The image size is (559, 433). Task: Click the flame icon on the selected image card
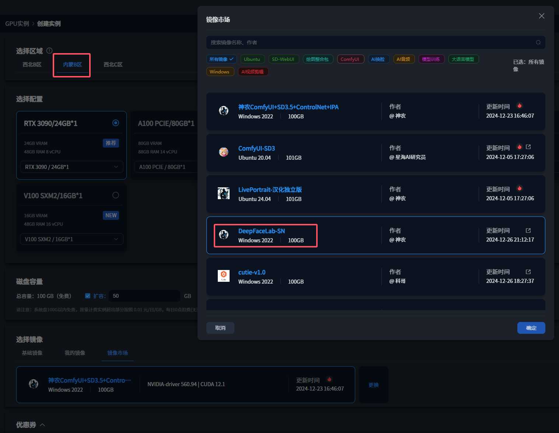click(x=329, y=380)
